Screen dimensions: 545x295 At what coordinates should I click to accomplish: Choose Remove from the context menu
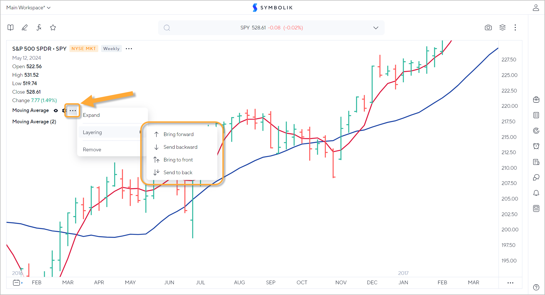(92, 150)
